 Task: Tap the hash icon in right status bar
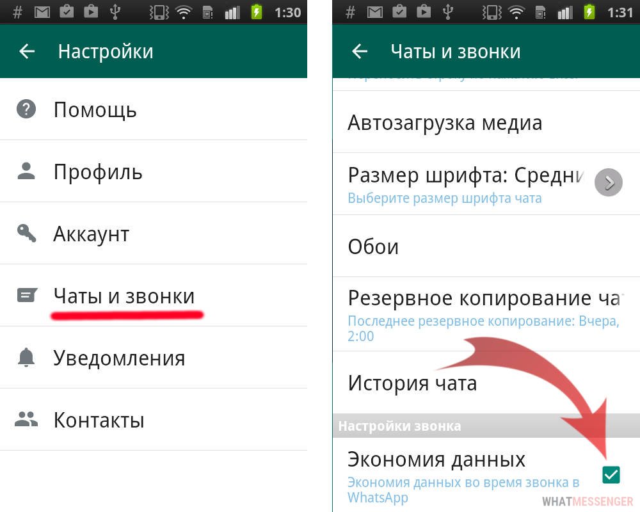point(350,12)
